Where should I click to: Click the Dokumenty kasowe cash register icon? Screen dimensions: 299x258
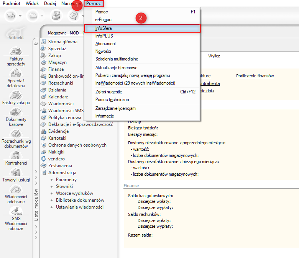(16, 112)
